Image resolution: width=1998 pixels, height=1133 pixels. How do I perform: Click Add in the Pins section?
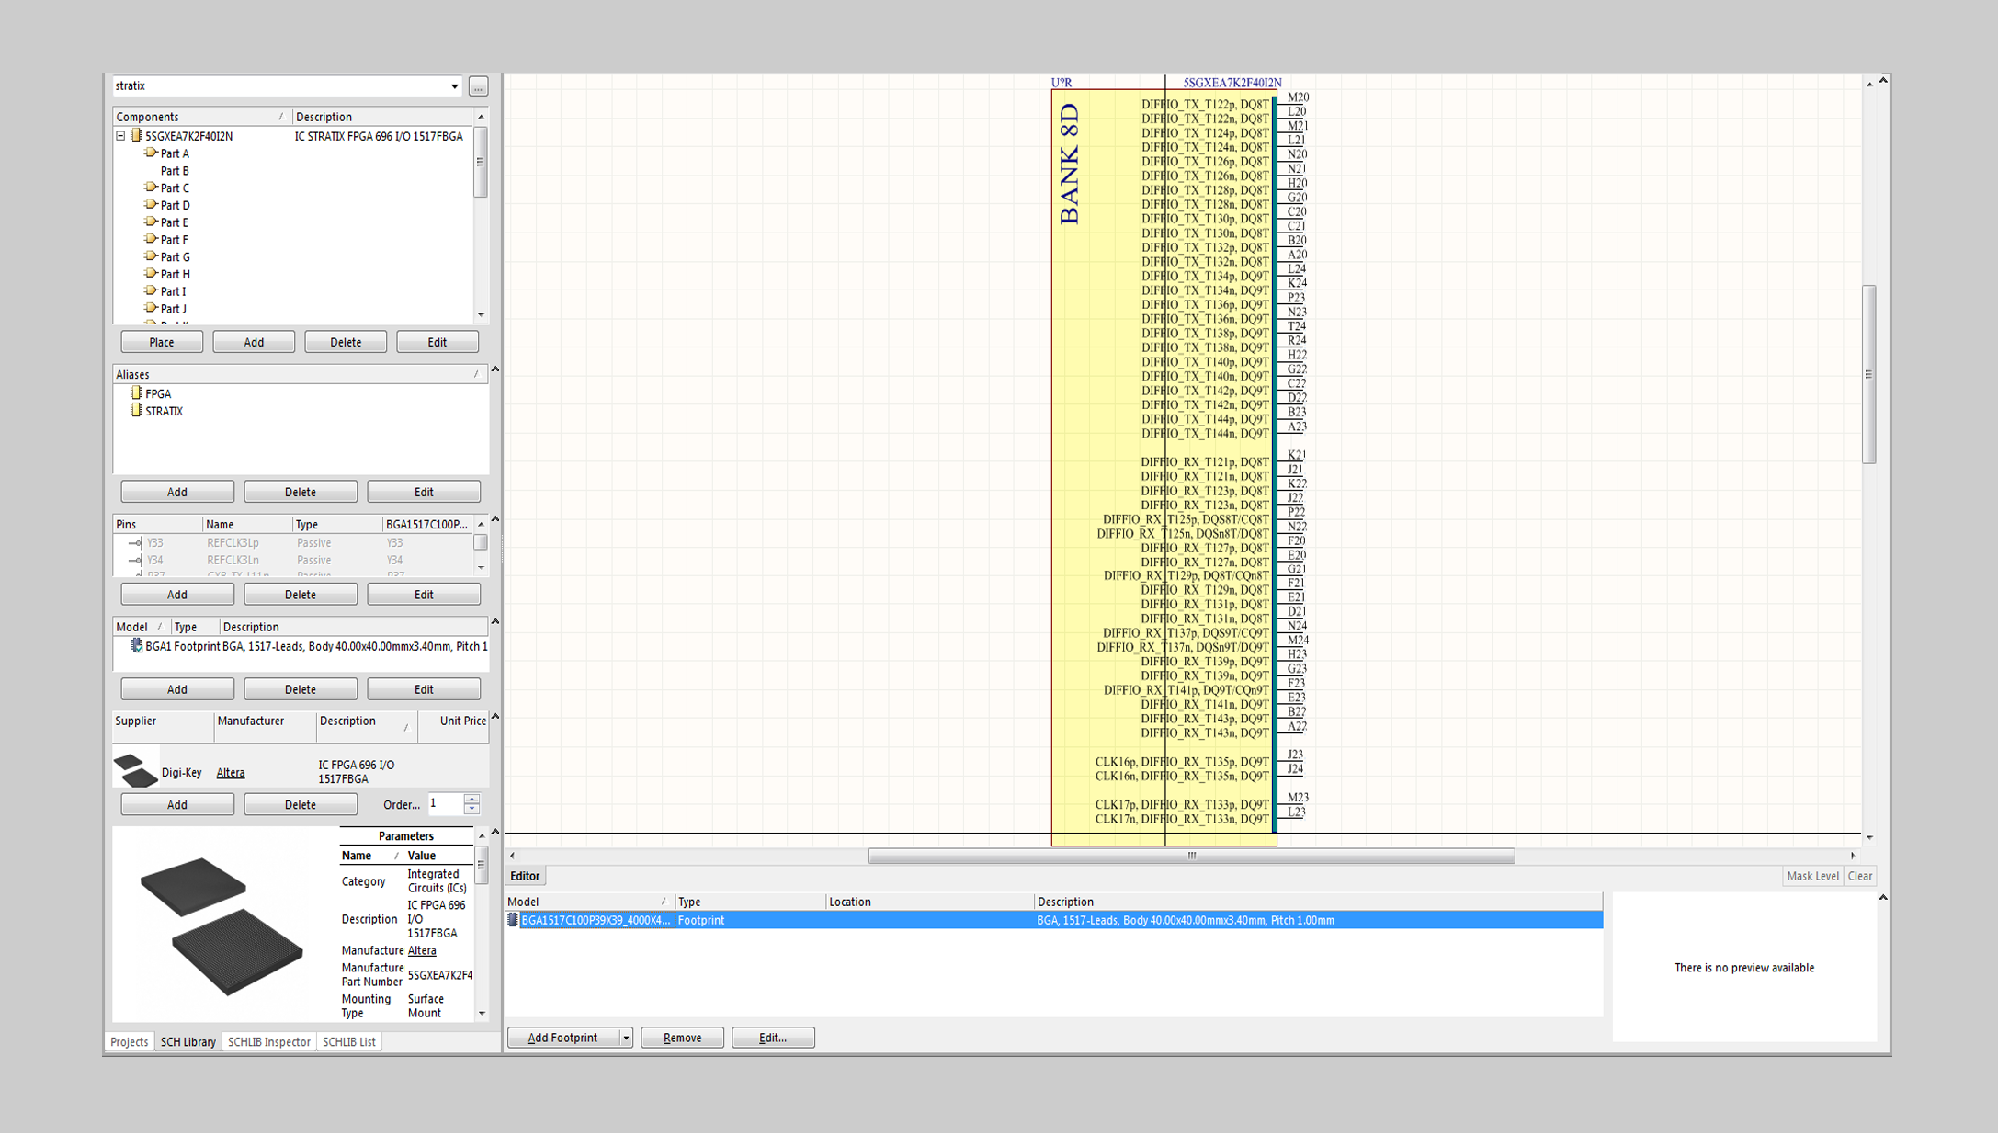(x=174, y=593)
